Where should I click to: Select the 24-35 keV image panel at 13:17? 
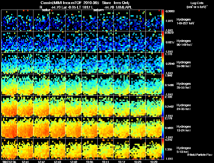point(122,106)
